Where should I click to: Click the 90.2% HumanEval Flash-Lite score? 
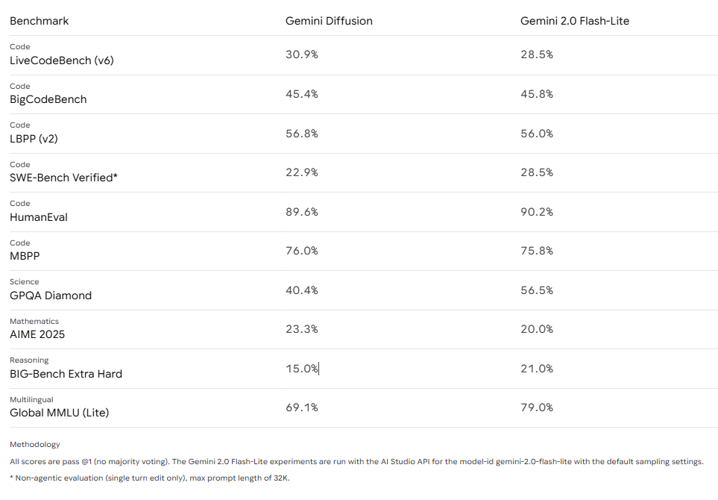[x=537, y=212]
